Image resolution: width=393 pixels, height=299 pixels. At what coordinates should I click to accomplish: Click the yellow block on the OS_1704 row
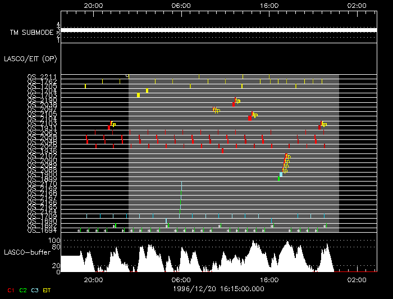[147, 90]
